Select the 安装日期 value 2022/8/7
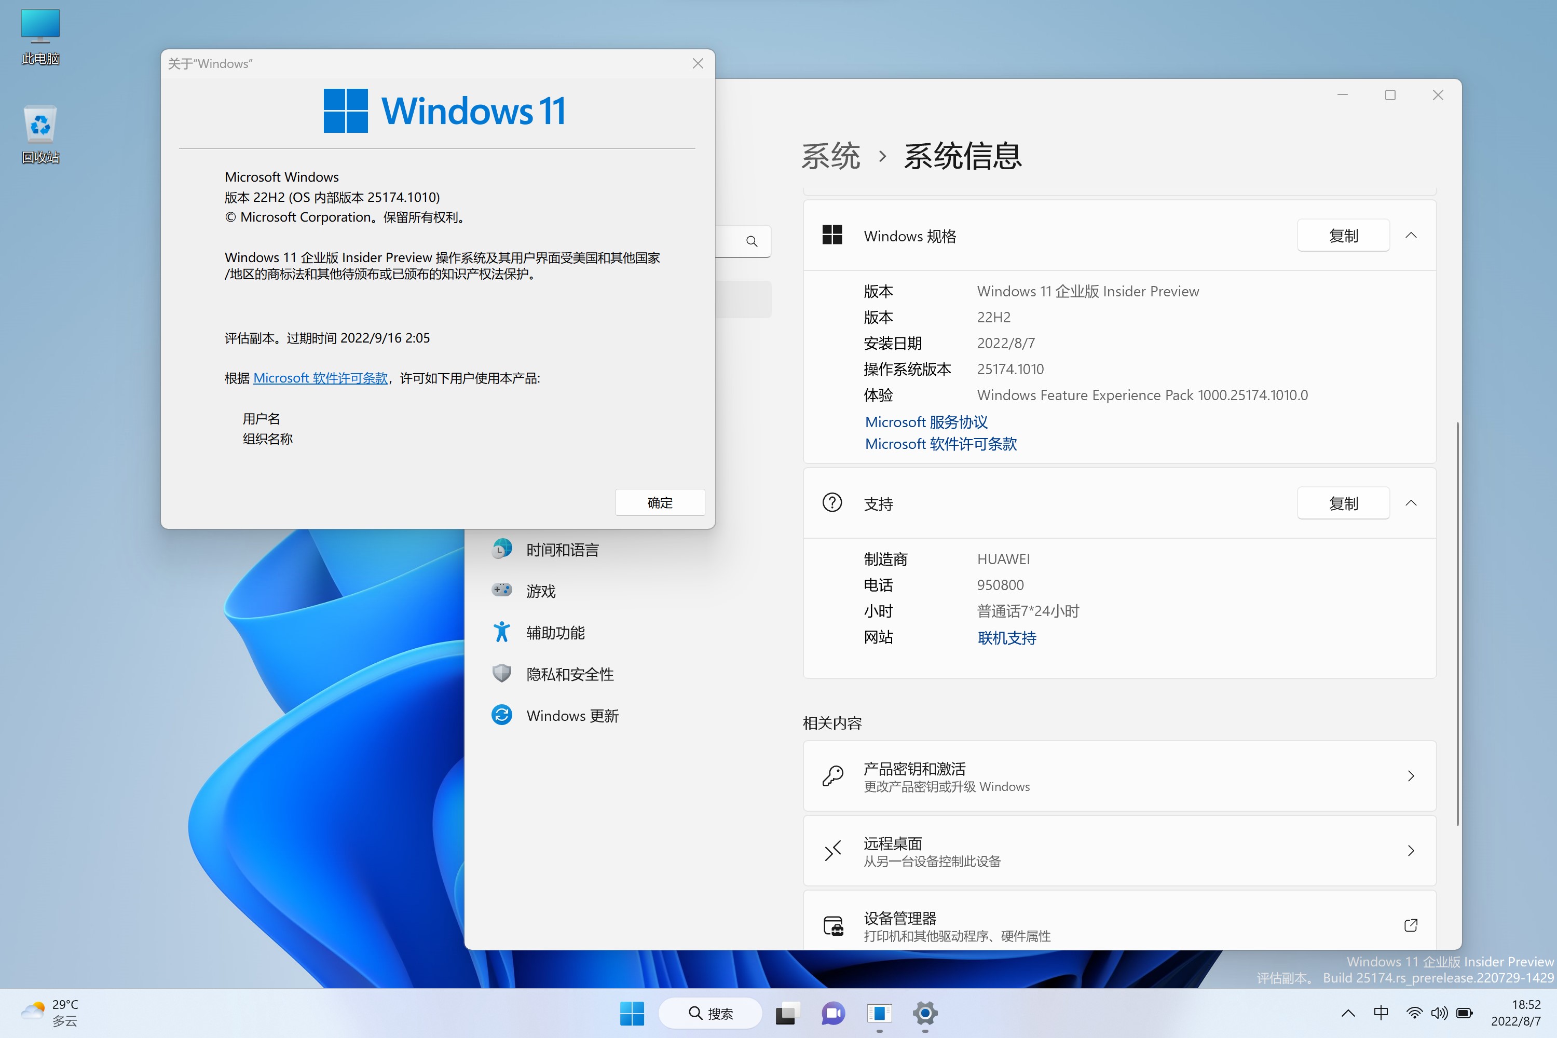Screen dimensions: 1557x1038 coord(1006,343)
